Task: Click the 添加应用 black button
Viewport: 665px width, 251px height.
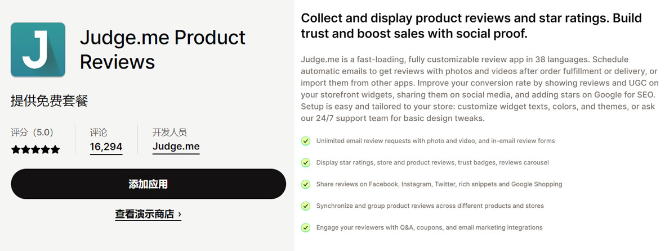Action: tap(149, 184)
